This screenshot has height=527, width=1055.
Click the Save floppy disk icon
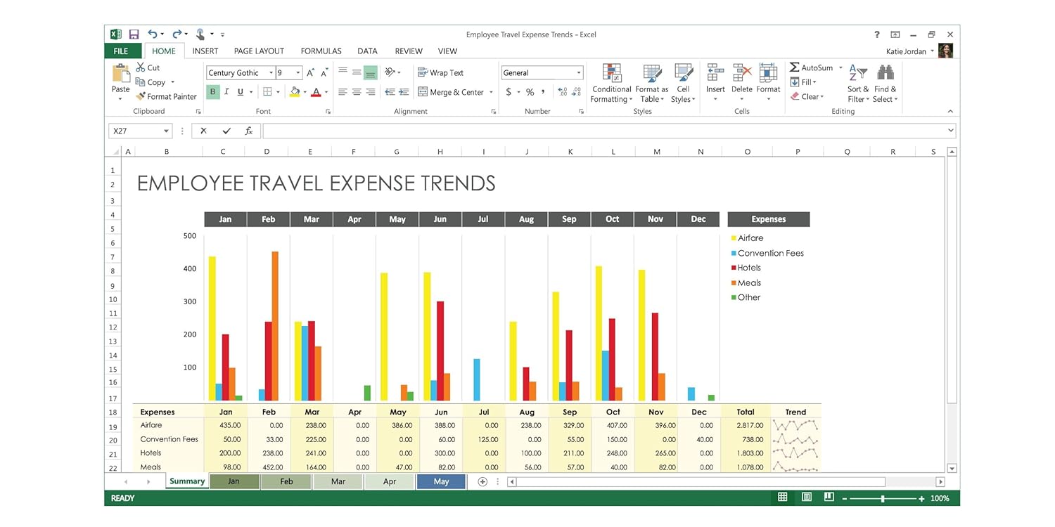coord(134,34)
